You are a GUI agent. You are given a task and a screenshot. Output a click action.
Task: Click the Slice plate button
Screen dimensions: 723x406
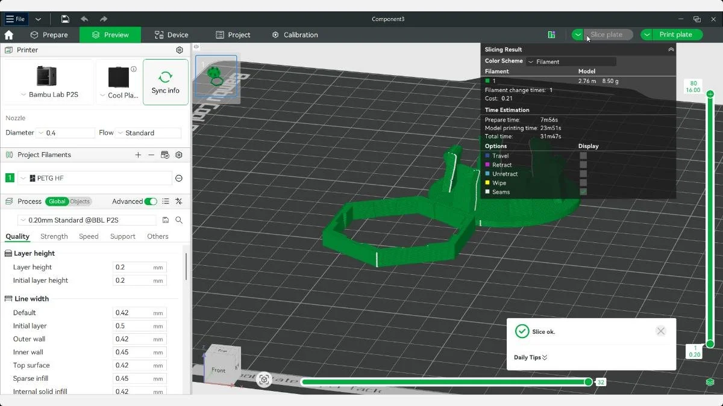click(x=609, y=35)
